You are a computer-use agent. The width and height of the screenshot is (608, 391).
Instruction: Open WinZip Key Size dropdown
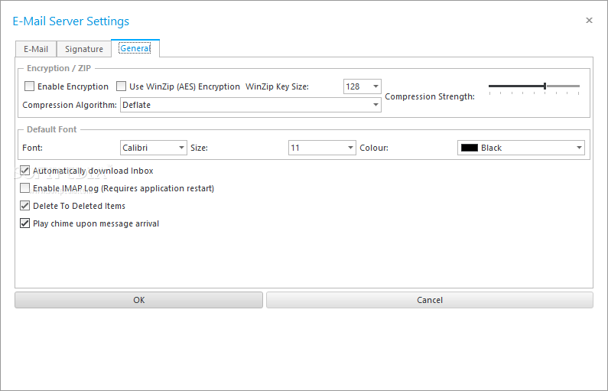click(363, 86)
